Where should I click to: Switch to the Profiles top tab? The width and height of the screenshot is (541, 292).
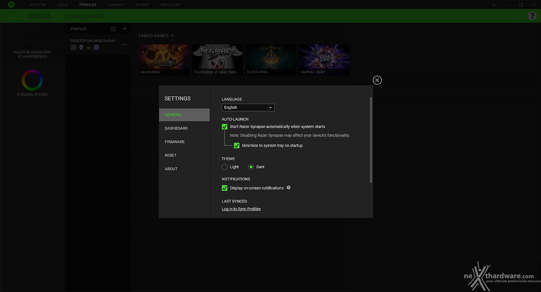pyautogui.click(x=88, y=5)
